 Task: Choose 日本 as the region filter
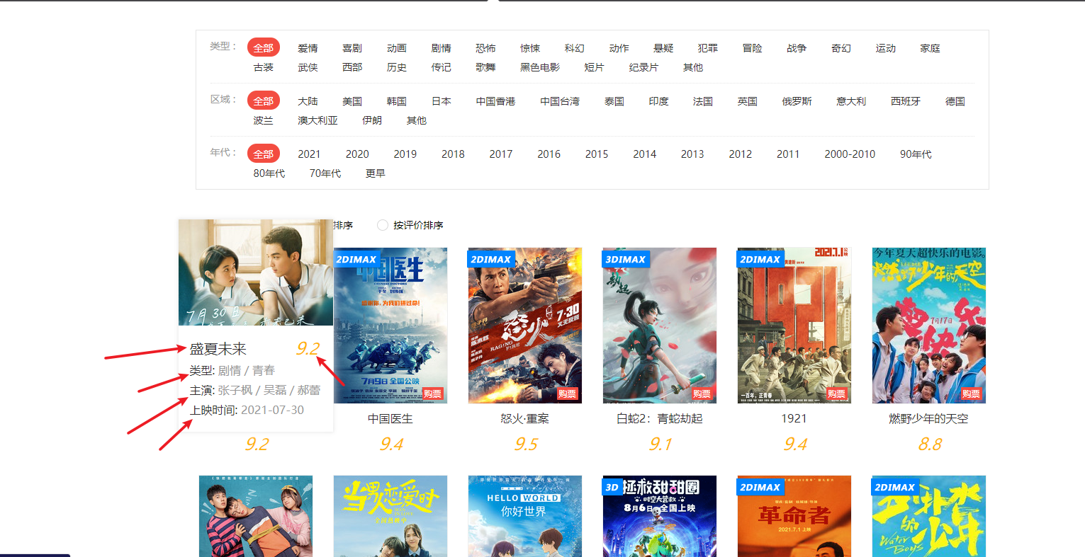[442, 101]
